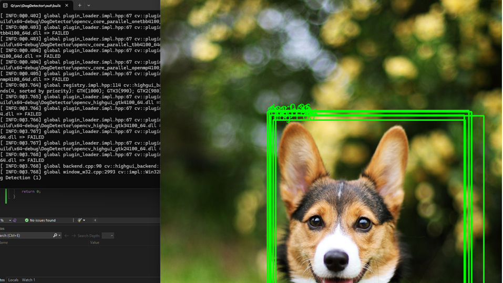The width and height of the screenshot is (503, 283).
Task: Click the forward arrow beside search box
Action: [74, 236]
